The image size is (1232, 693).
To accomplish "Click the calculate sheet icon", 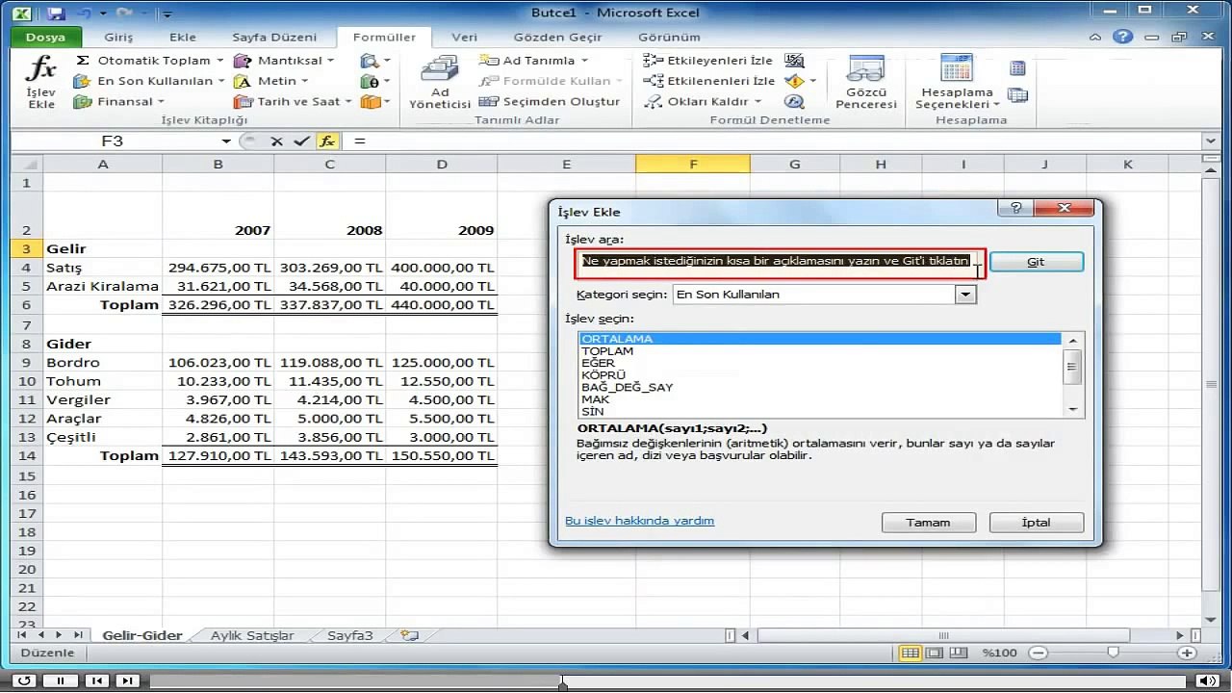I will (x=1017, y=95).
